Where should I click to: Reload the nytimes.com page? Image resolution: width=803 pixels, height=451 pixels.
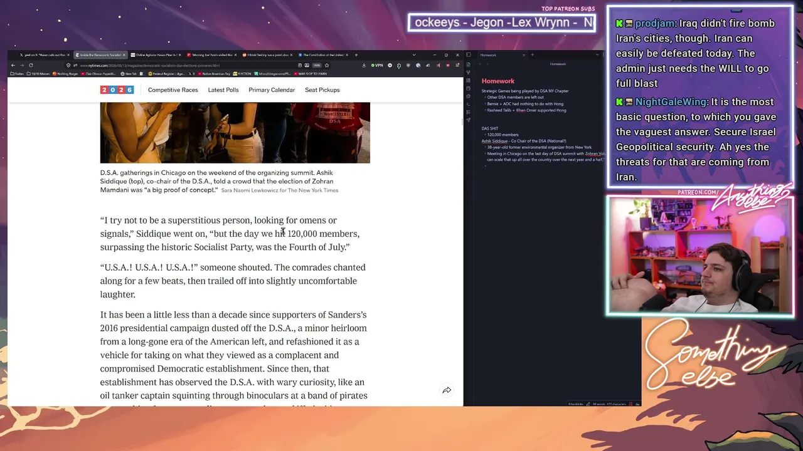(31, 65)
